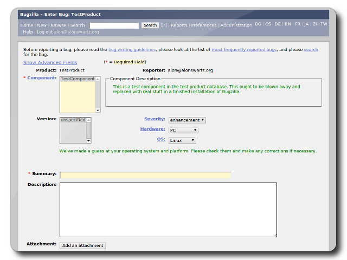347x260 pixels.
Task: Open the Reports page
Action: [179, 25]
